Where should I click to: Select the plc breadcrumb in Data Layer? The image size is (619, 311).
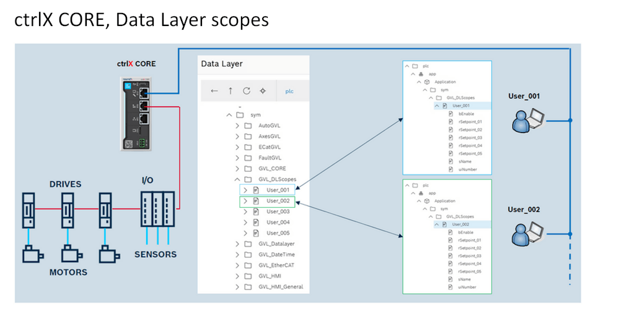point(289,91)
